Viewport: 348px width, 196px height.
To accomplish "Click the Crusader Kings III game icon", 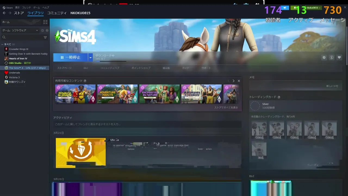I will [6, 49].
